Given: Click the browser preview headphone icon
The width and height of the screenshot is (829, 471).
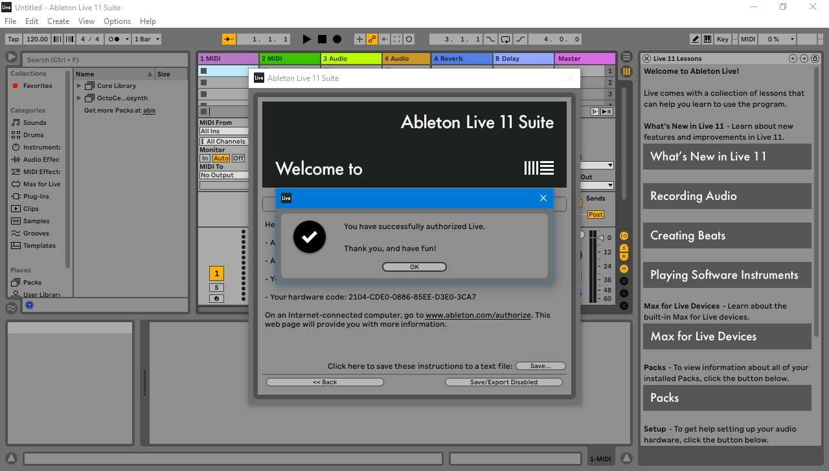Looking at the screenshot, I should click(29, 305).
